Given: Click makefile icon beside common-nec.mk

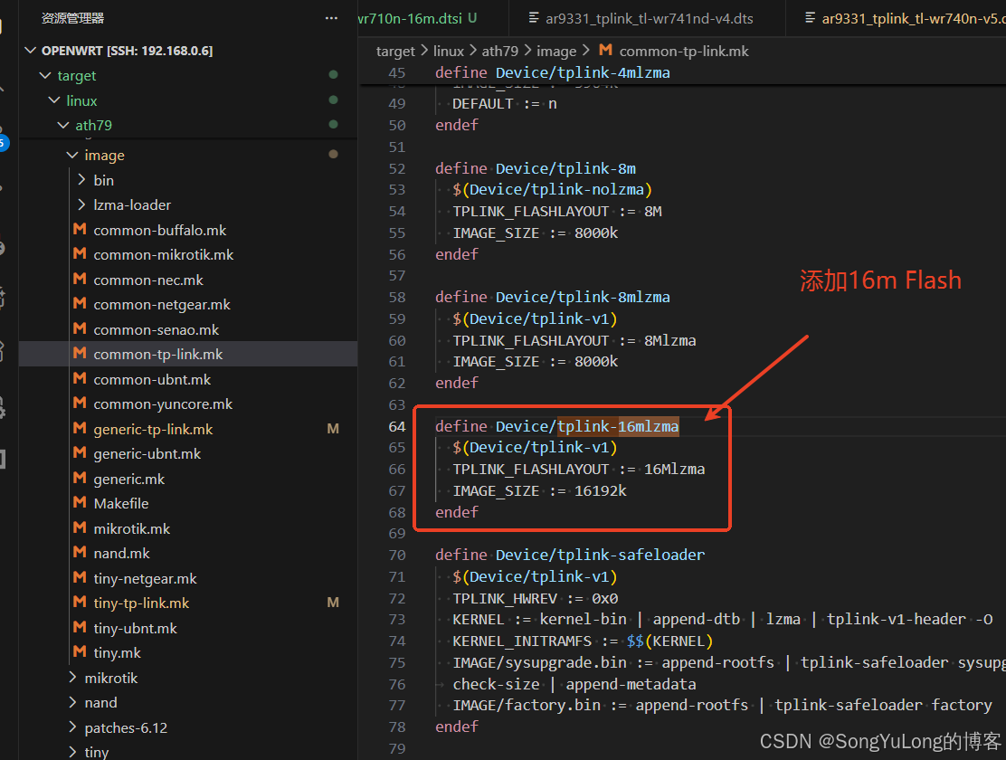Looking at the screenshot, I should tap(80, 279).
